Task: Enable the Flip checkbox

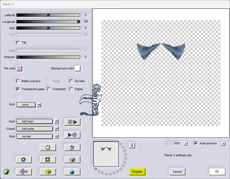Action: [18, 43]
